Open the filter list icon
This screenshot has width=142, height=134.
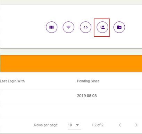pyautogui.click(x=68, y=27)
